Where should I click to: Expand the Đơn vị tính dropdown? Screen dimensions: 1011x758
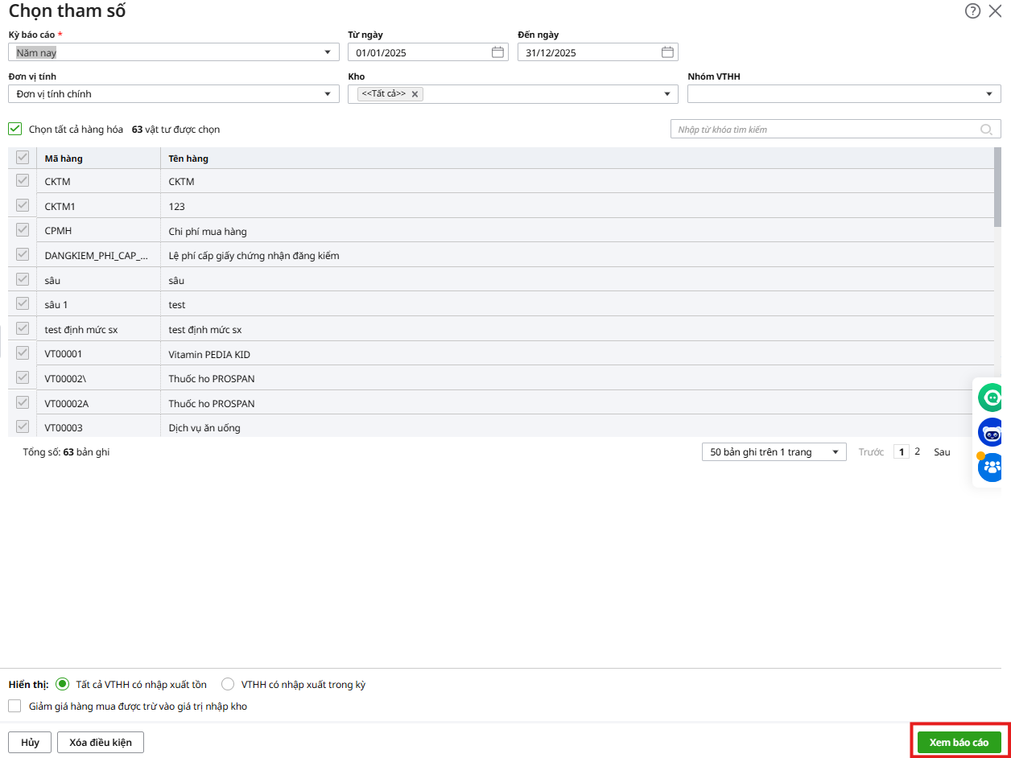tap(327, 94)
